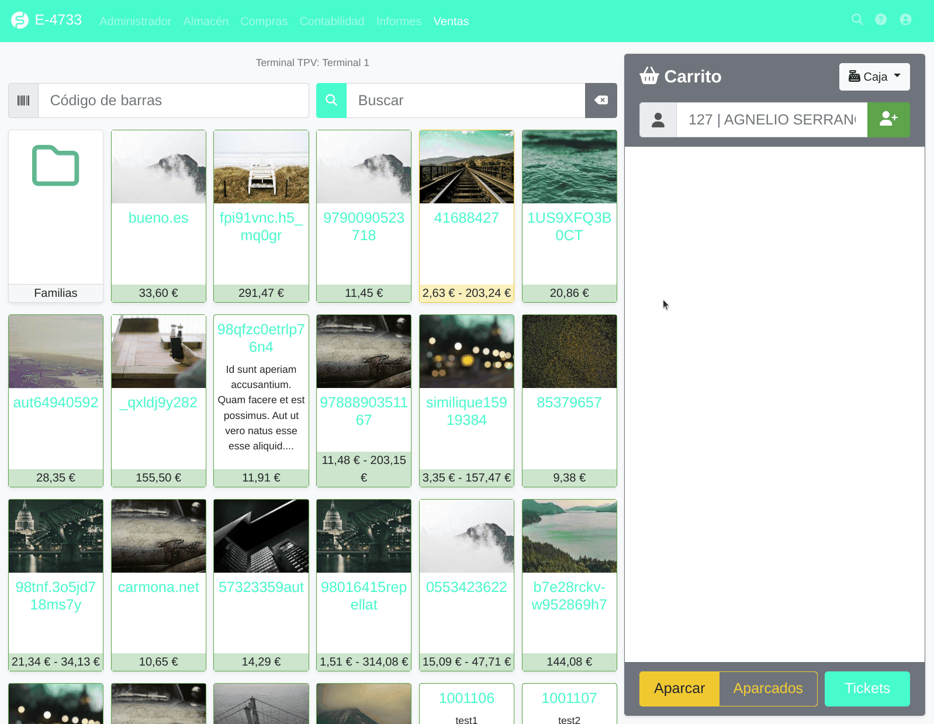
Task: Click the price 144,08 €
Action: [569, 661]
